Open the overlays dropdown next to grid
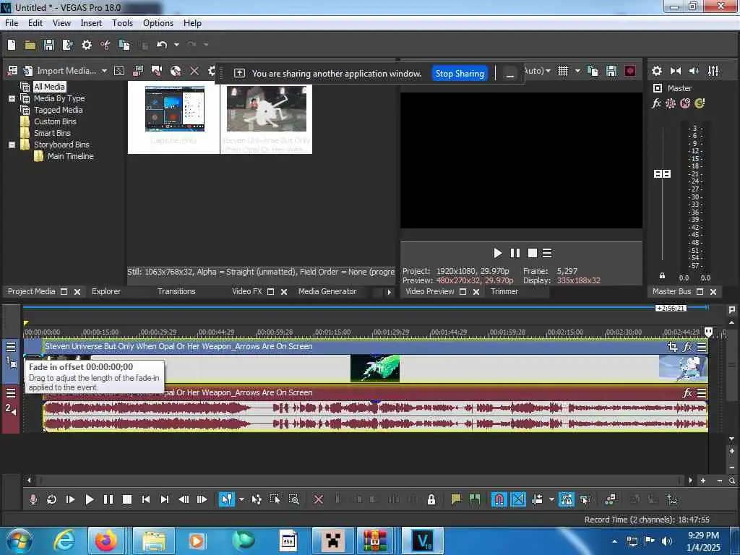 click(577, 71)
